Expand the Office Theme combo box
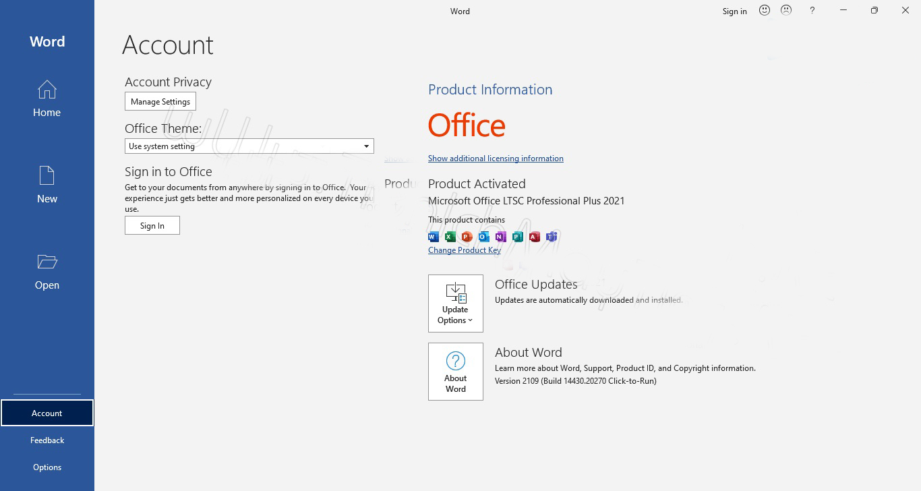The height and width of the screenshot is (491, 921). click(x=249, y=146)
